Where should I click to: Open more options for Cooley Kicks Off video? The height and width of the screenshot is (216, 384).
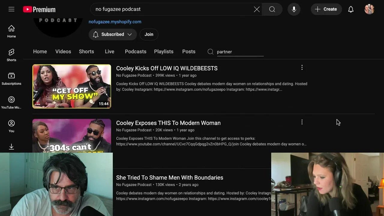tap(302, 68)
